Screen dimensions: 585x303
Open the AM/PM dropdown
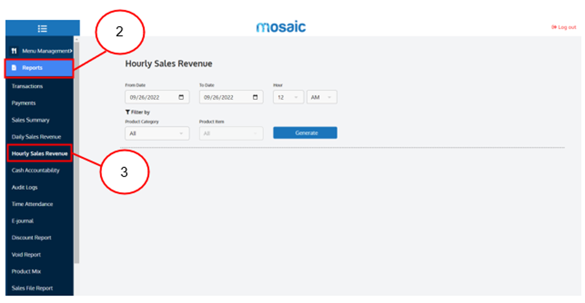322,98
